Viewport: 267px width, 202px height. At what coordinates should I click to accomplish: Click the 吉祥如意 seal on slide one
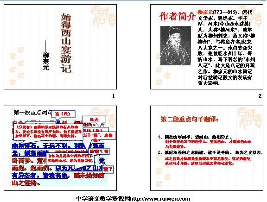103,16
